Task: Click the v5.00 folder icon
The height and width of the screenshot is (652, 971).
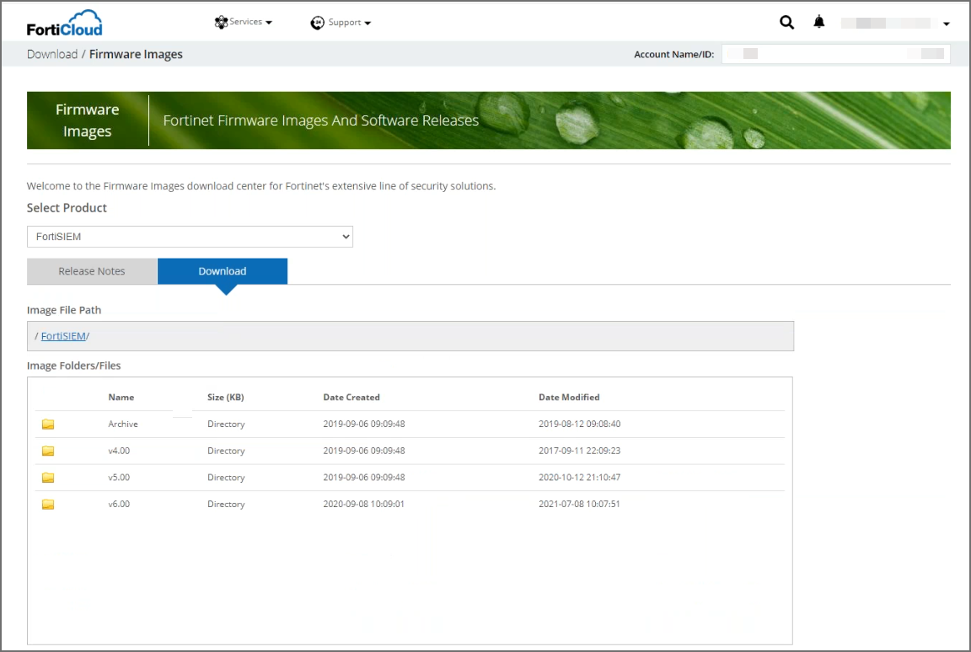Action: coord(48,478)
